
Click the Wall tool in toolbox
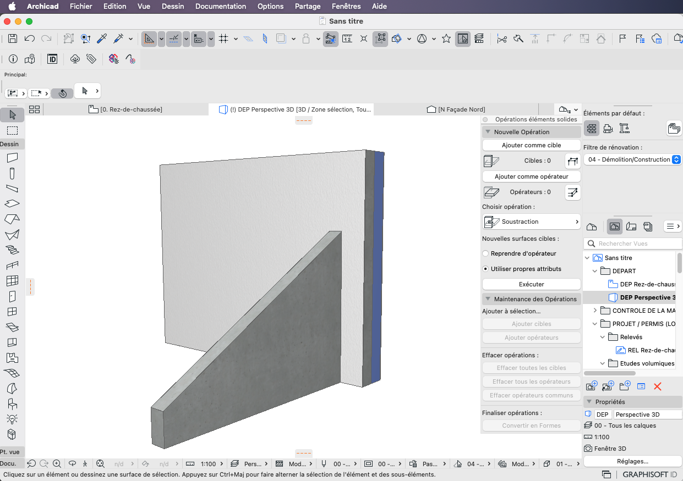12,158
